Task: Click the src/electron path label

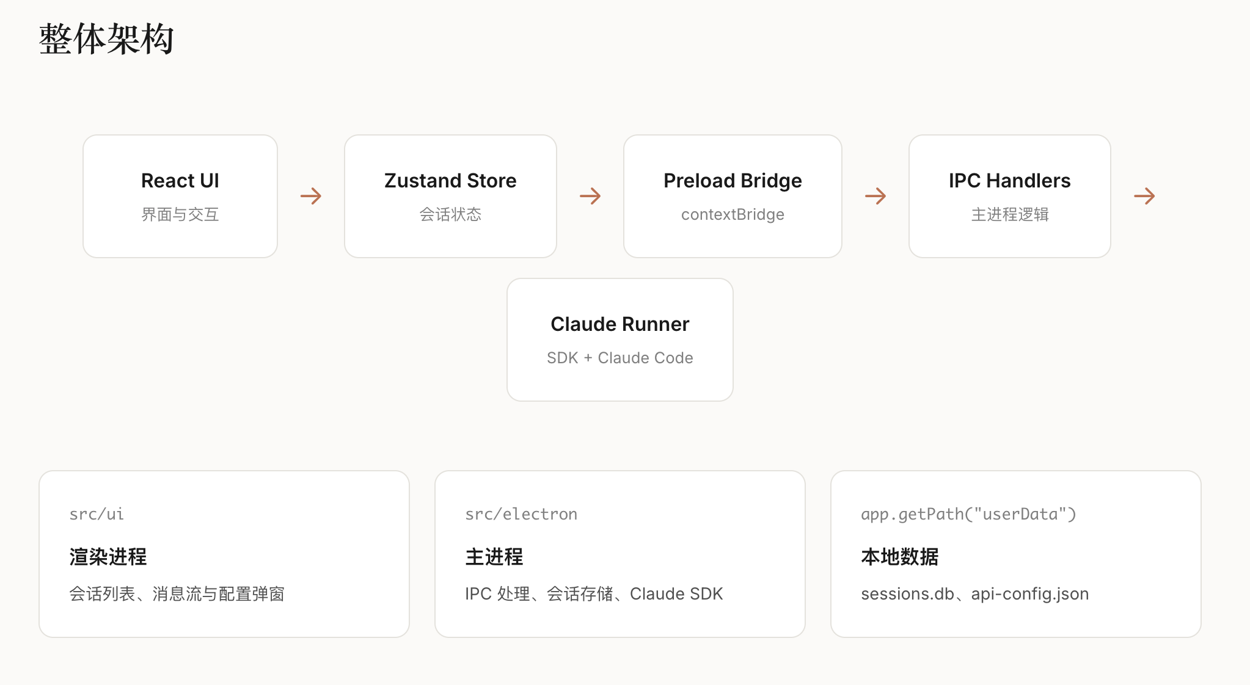Action: pos(521,514)
